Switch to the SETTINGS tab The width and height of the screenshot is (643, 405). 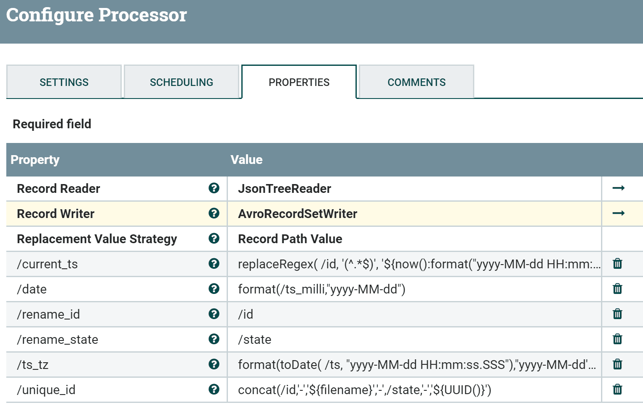coord(64,82)
